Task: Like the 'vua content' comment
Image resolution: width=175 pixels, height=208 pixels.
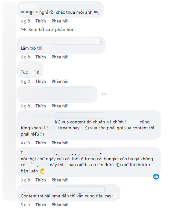Action: tap(40, 143)
